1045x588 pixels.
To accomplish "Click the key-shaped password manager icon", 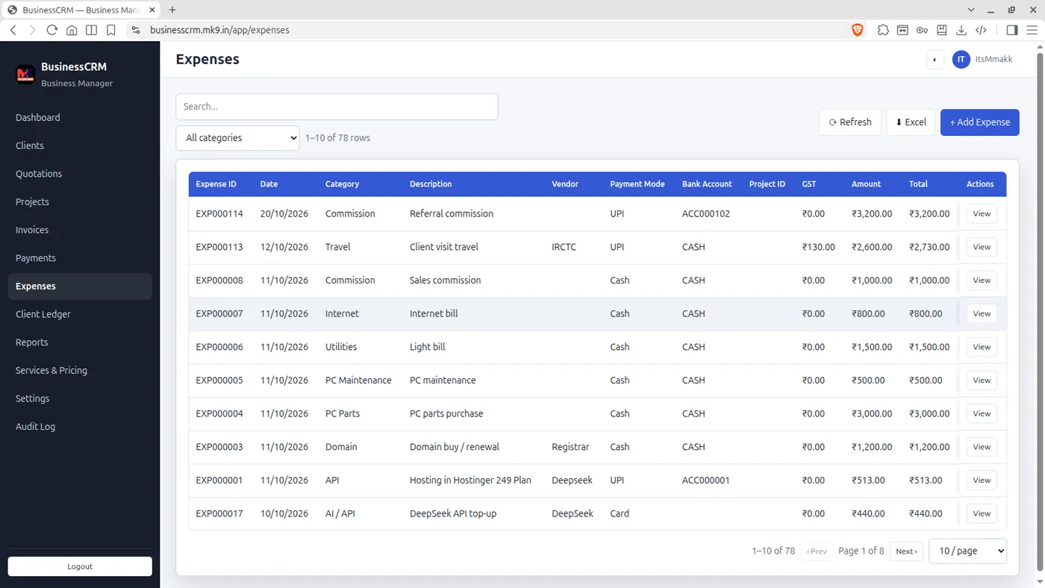I will pyautogui.click(x=923, y=30).
